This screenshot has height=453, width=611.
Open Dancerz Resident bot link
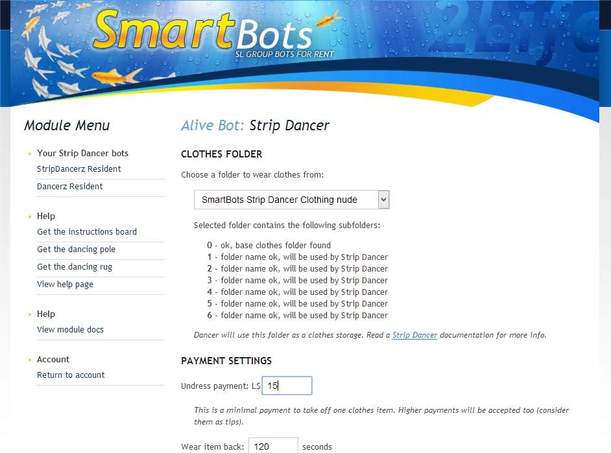(70, 187)
